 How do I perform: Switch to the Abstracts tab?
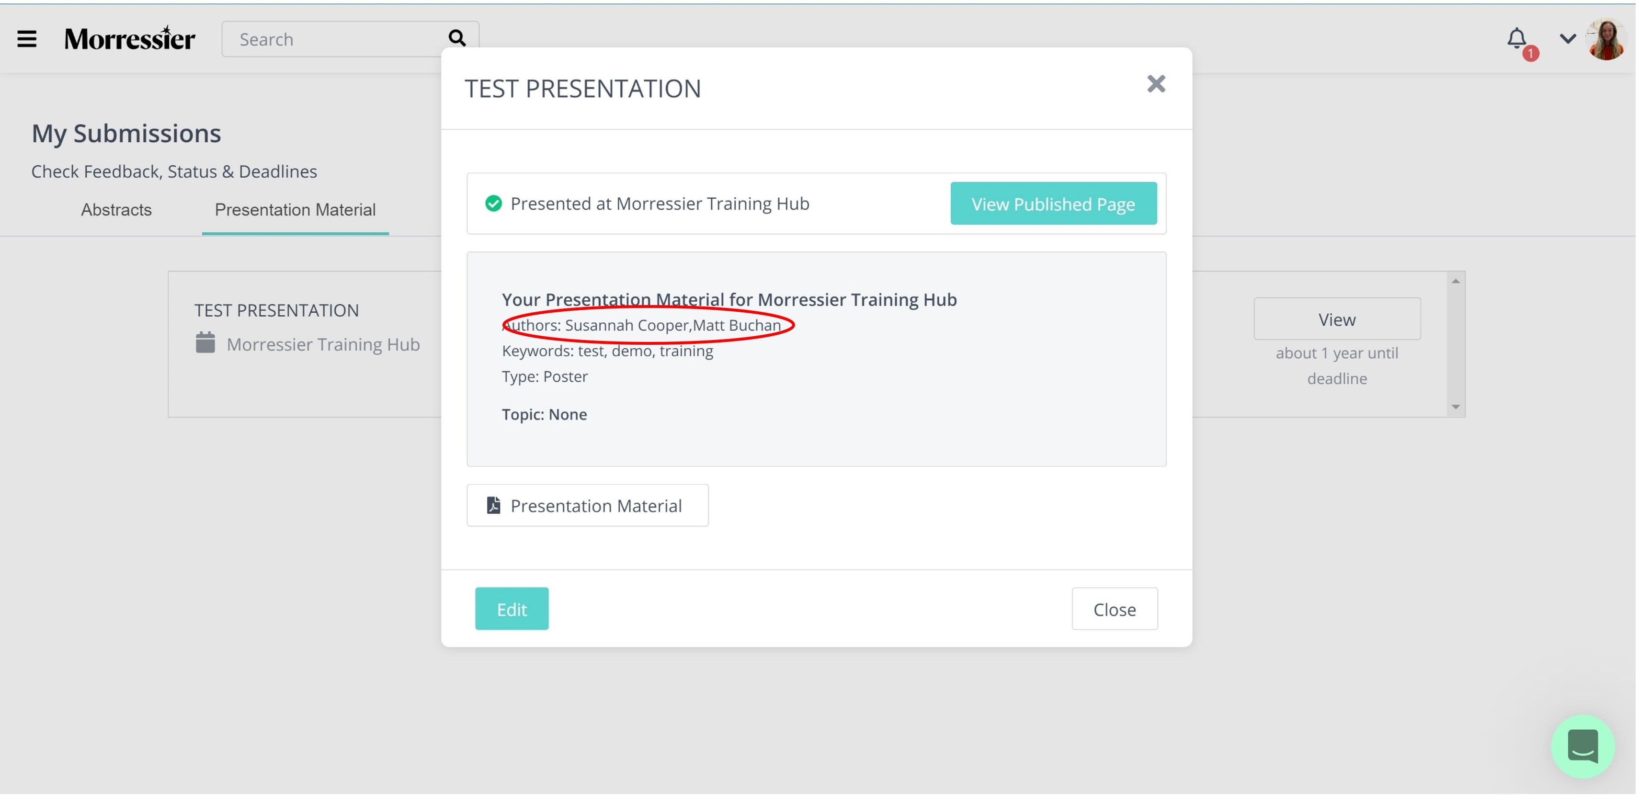click(116, 210)
